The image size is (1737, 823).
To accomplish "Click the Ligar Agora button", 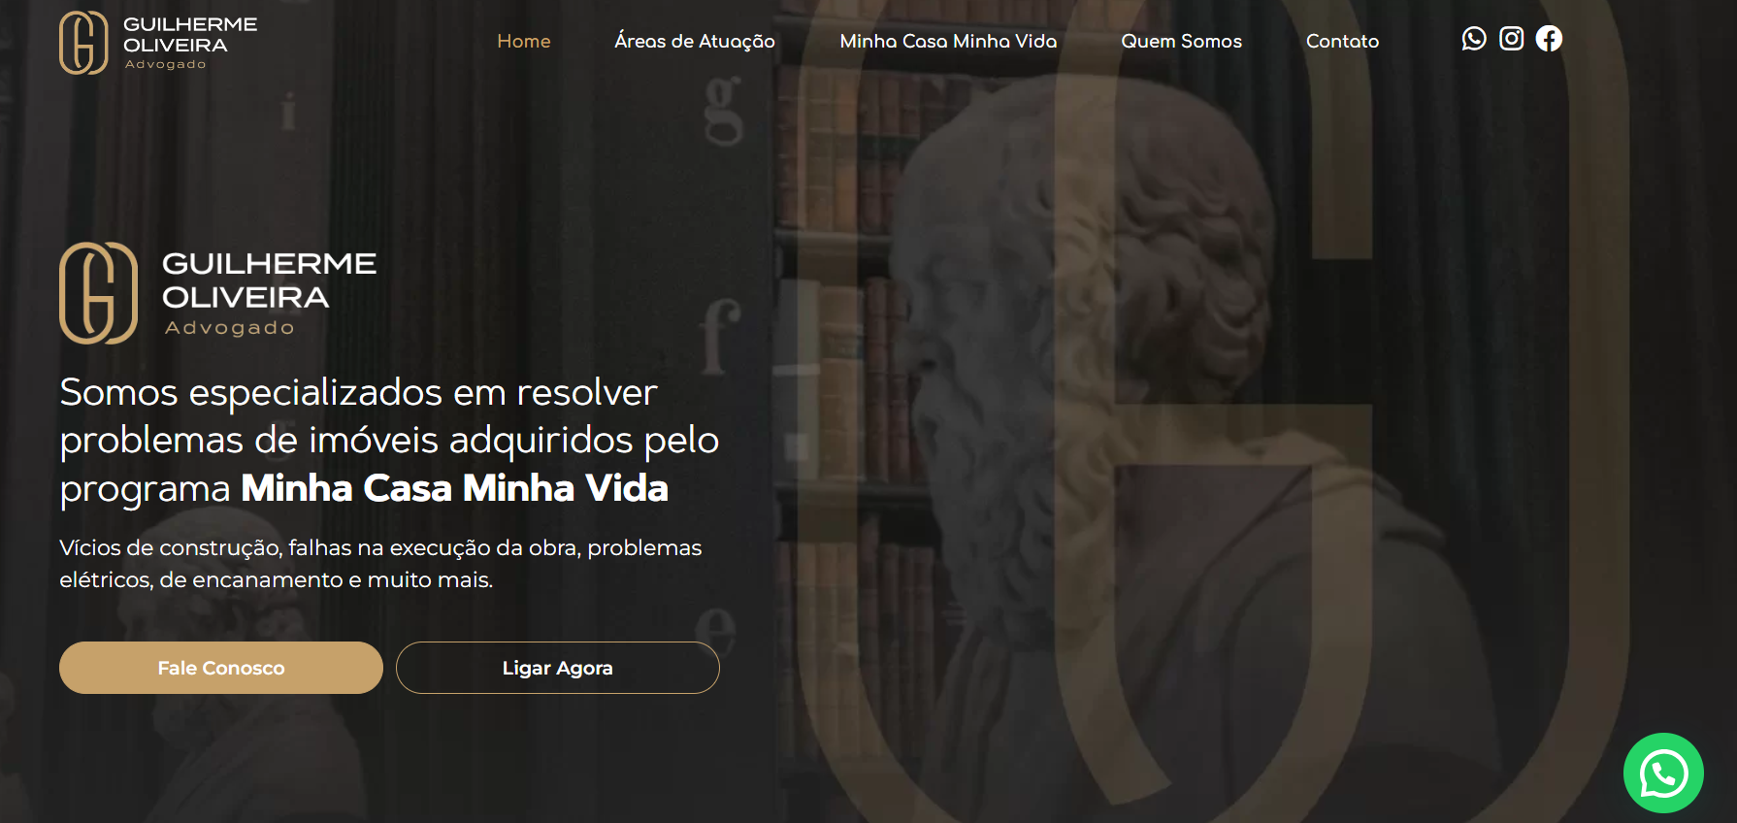I will click(x=558, y=668).
